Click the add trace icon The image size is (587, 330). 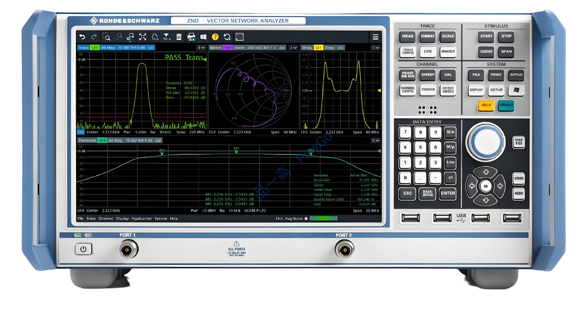click(x=155, y=37)
